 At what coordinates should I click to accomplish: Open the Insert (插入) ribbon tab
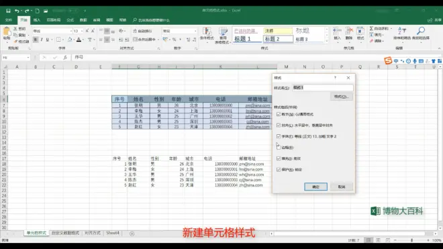click(37, 20)
